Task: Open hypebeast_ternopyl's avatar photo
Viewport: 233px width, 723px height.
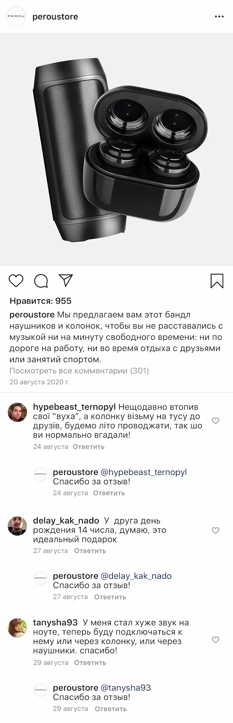Action: point(17,412)
